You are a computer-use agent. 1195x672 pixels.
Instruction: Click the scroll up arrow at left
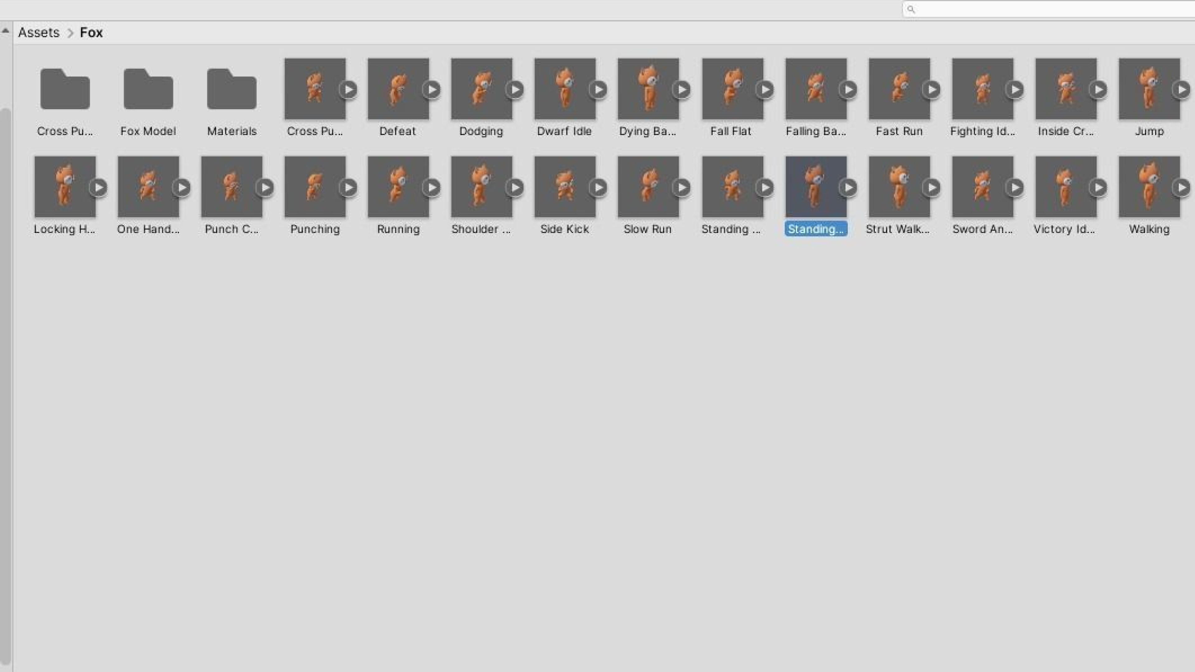6,31
